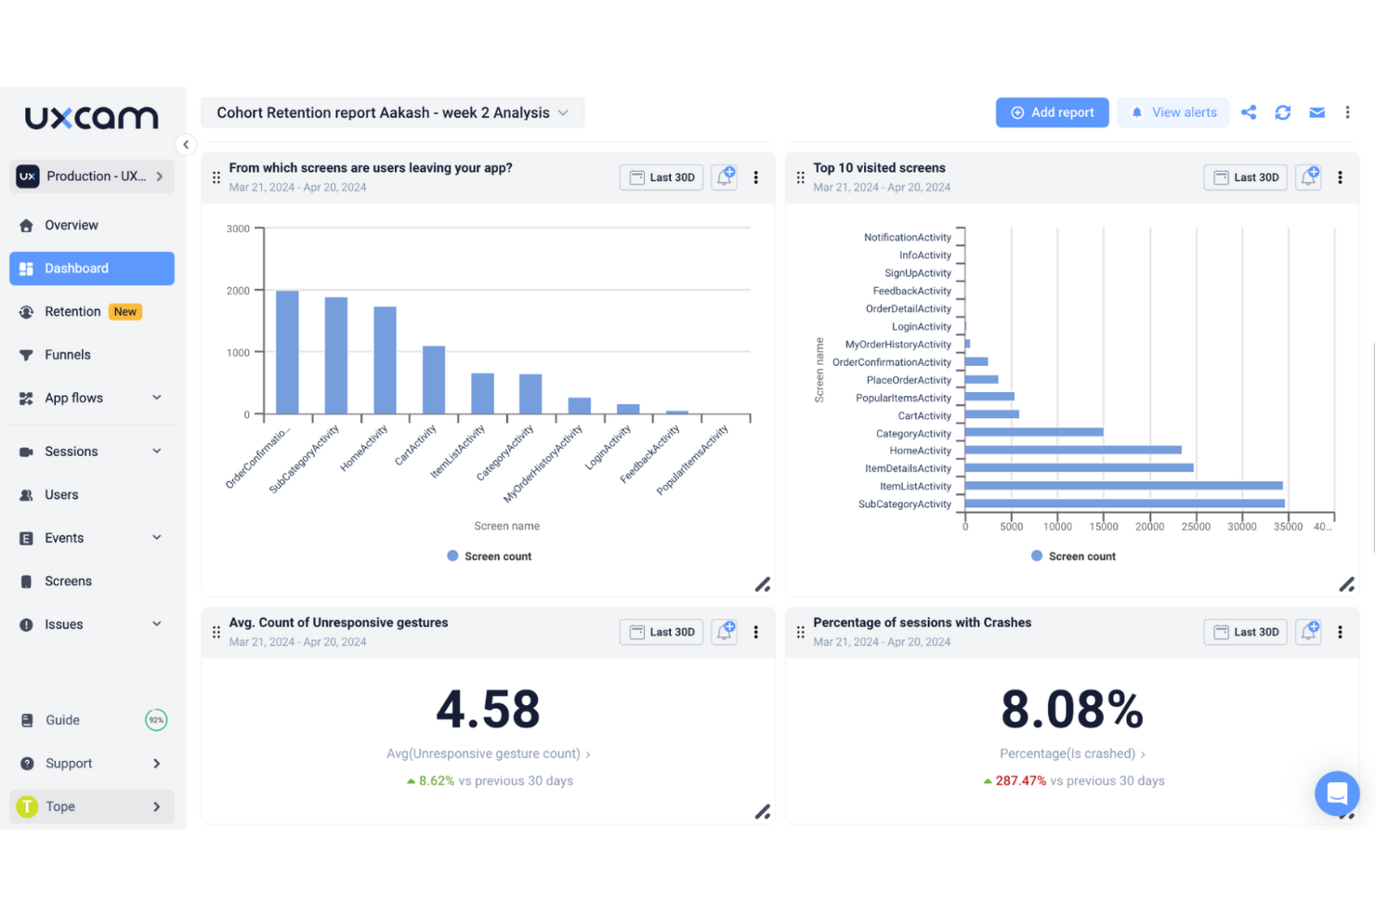The height and width of the screenshot is (917, 1375).
Task: Open Last 30D date range for Crashes
Action: coord(1245,632)
